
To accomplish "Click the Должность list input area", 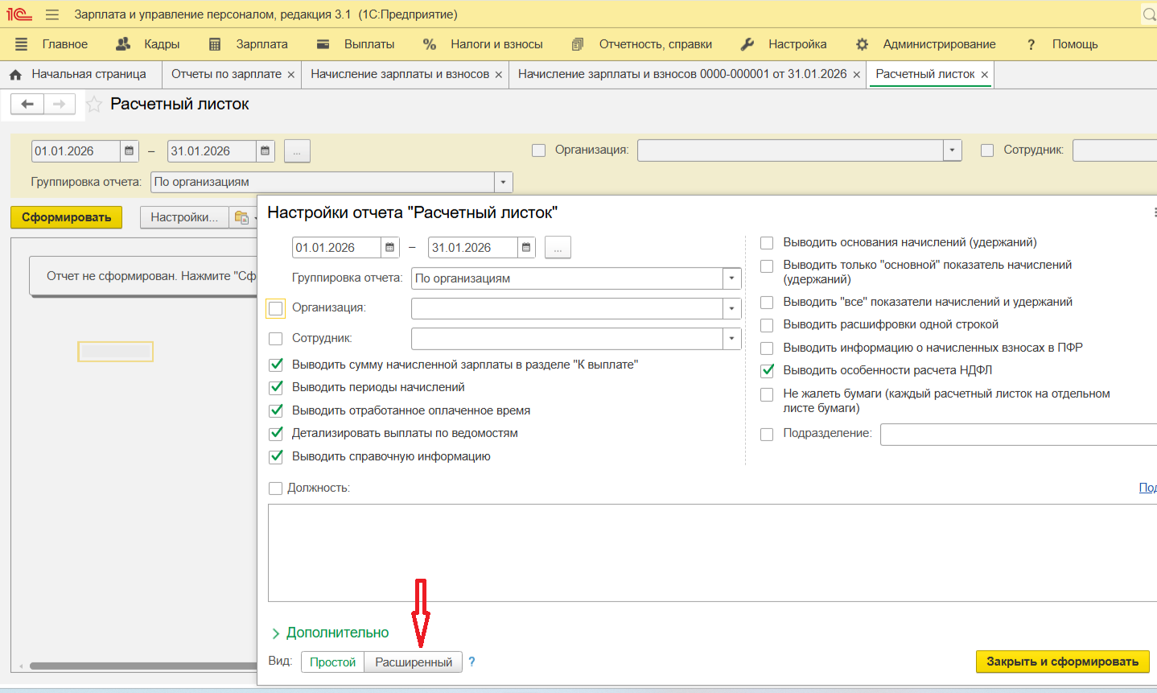I will point(708,552).
